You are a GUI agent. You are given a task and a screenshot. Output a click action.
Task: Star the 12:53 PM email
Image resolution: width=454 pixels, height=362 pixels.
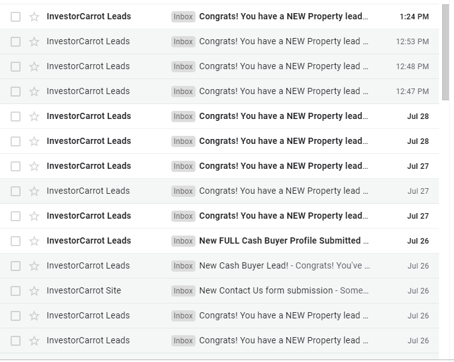pyautogui.click(x=34, y=42)
